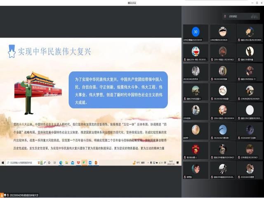The width and height of the screenshot is (264, 198).
Task: Click mic icon under city skyline avatar
Action: pos(185,99)
